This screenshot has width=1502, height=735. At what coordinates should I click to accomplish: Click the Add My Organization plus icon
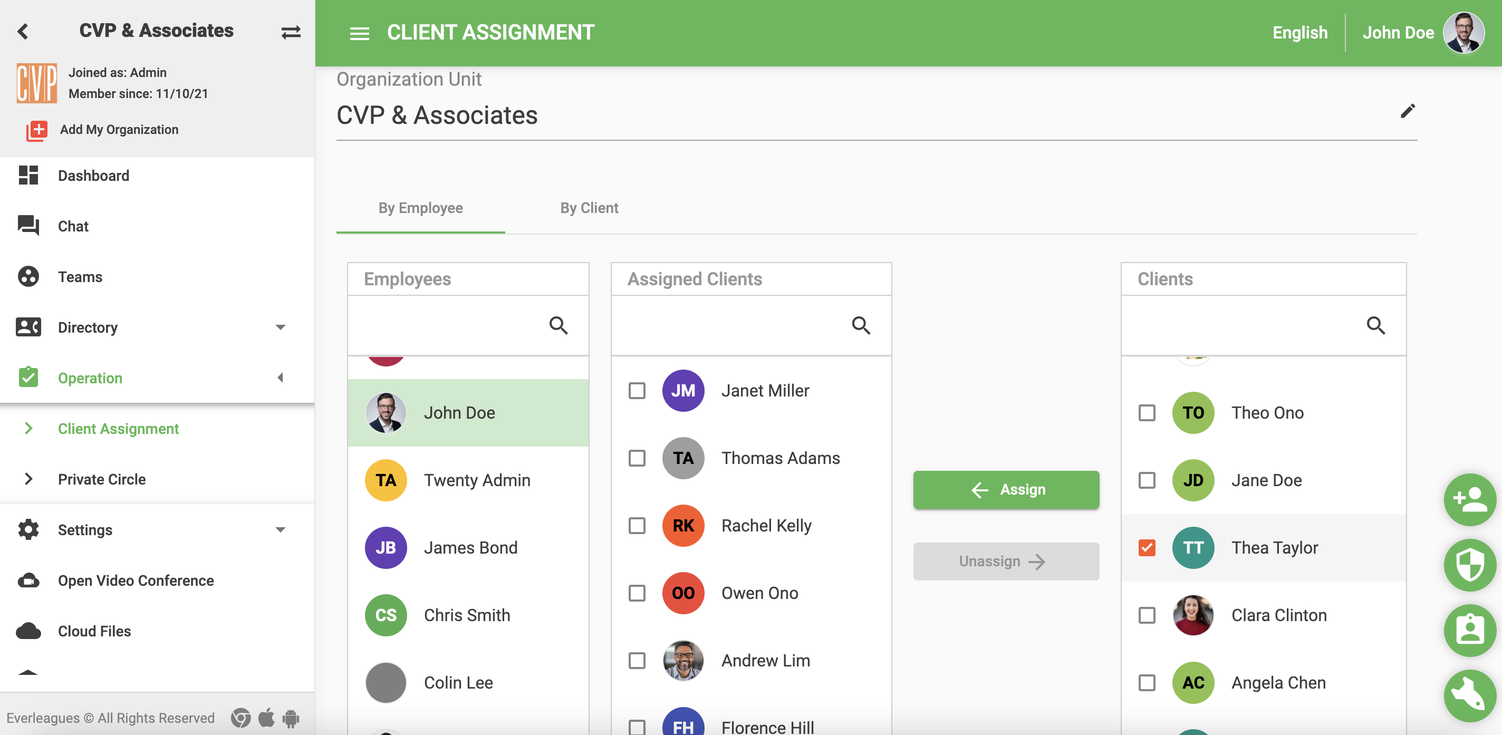tap(37, 130)
